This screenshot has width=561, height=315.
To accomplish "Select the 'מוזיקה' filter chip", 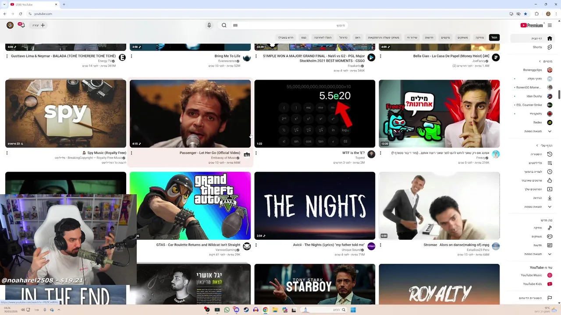I will click(x=480, y=38).
